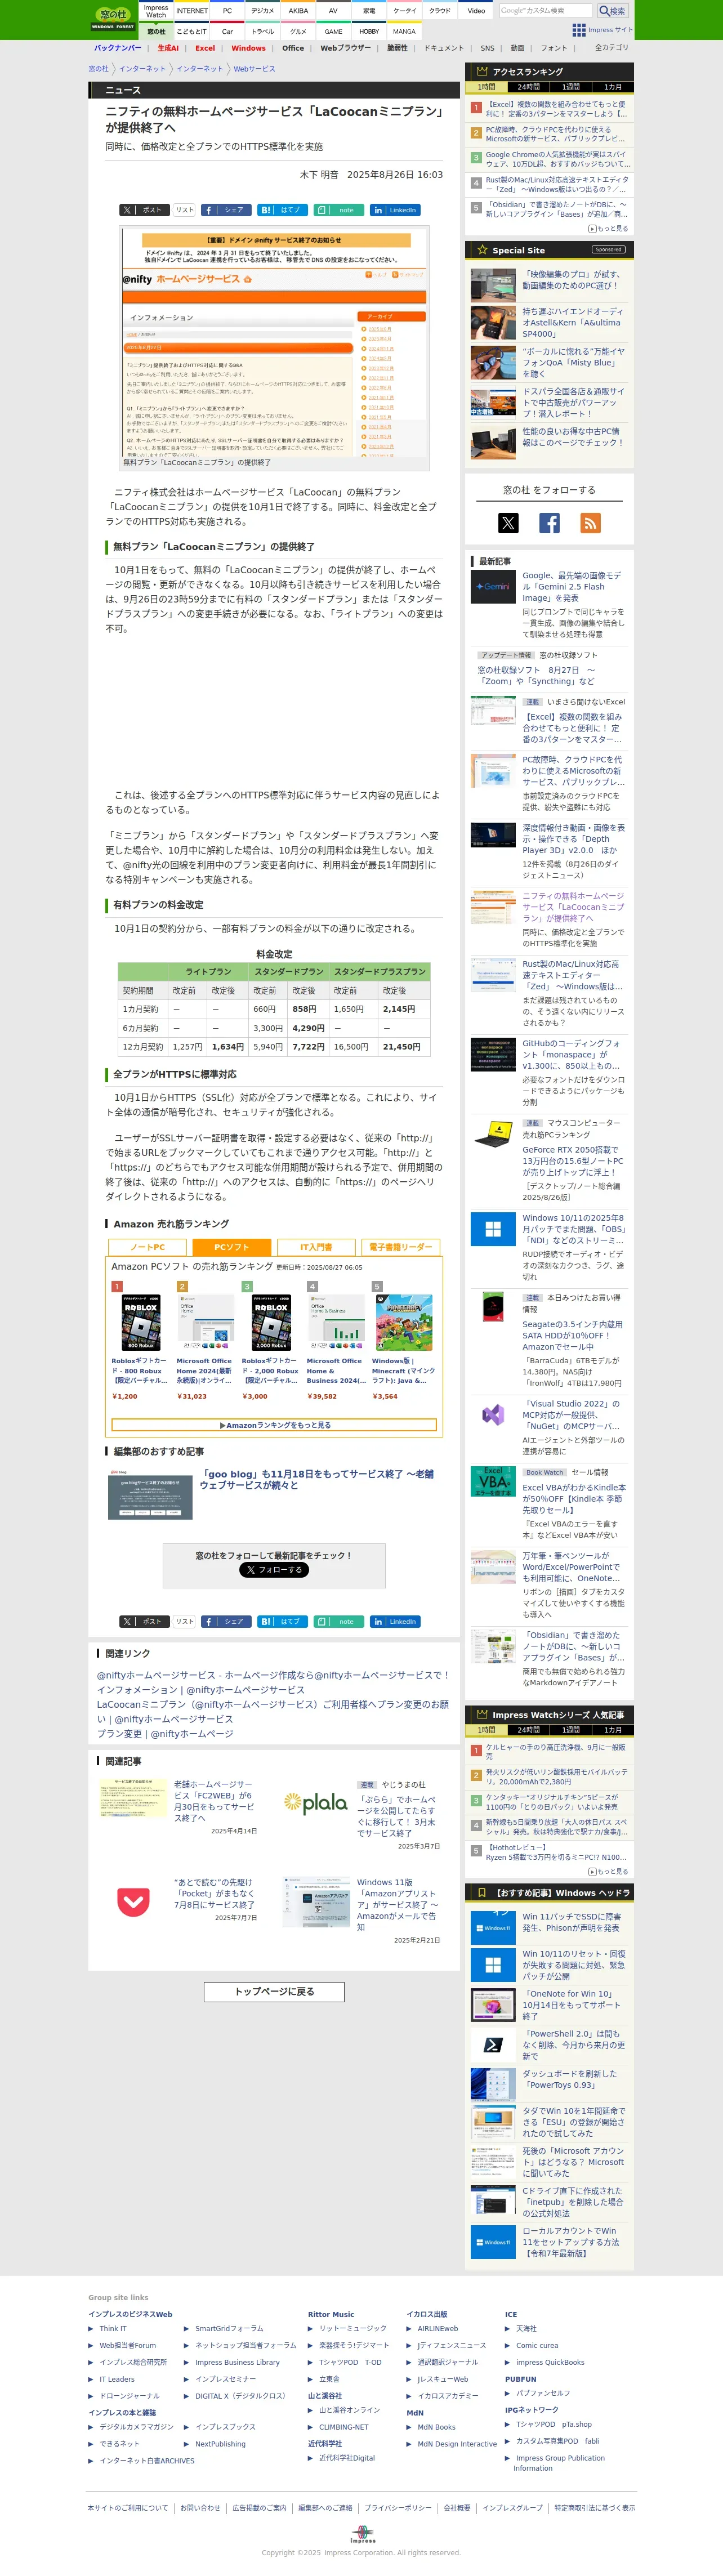
Task: Open the クラウド tab in the top navigation
Action: tap(440, 11)
